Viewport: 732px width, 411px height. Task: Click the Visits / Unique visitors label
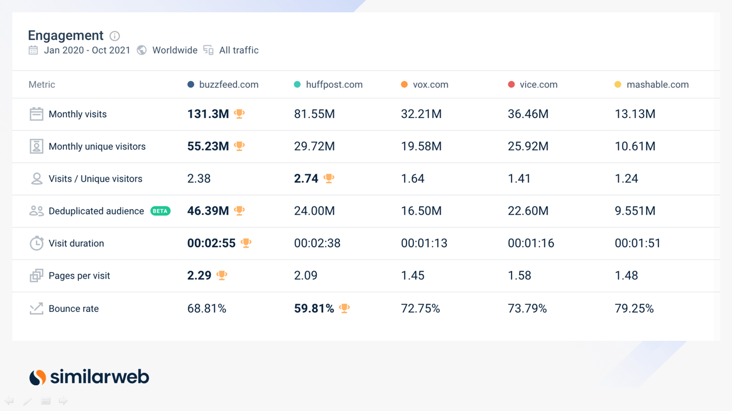click(95, 179)
